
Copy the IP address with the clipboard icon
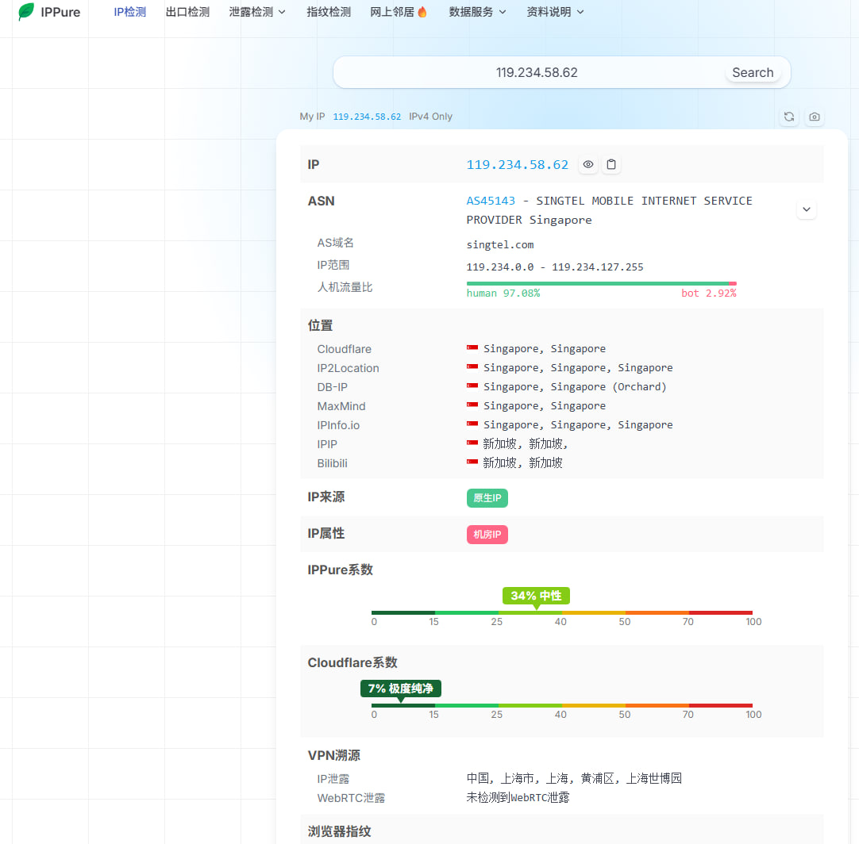click(x=611, y=165)
